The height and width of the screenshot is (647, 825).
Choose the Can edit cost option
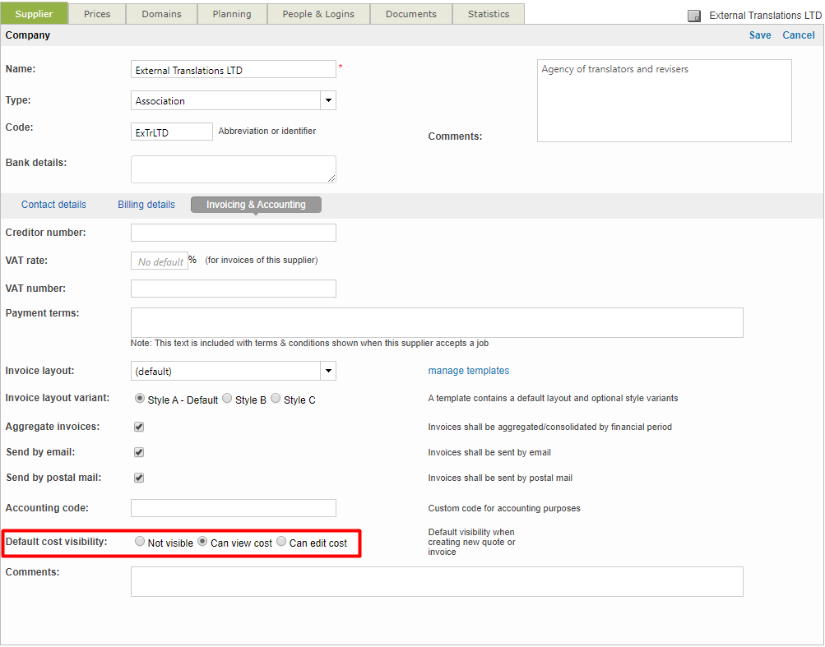[x=281, y=542]
